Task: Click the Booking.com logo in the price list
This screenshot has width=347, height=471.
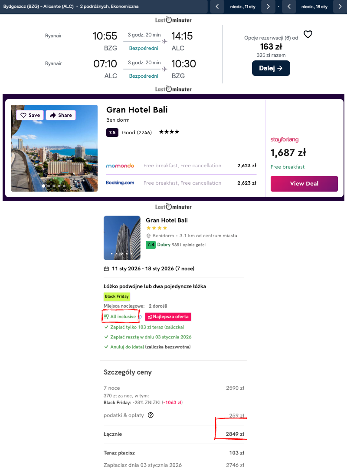Action: click(120, 183)
